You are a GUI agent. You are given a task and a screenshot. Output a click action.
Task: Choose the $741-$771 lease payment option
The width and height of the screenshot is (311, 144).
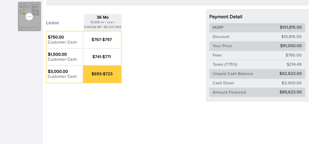[x=102, y=57]
